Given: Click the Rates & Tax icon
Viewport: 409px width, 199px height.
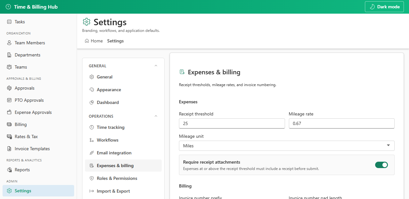Looking at the screenshot, I should tap(9, 136).
